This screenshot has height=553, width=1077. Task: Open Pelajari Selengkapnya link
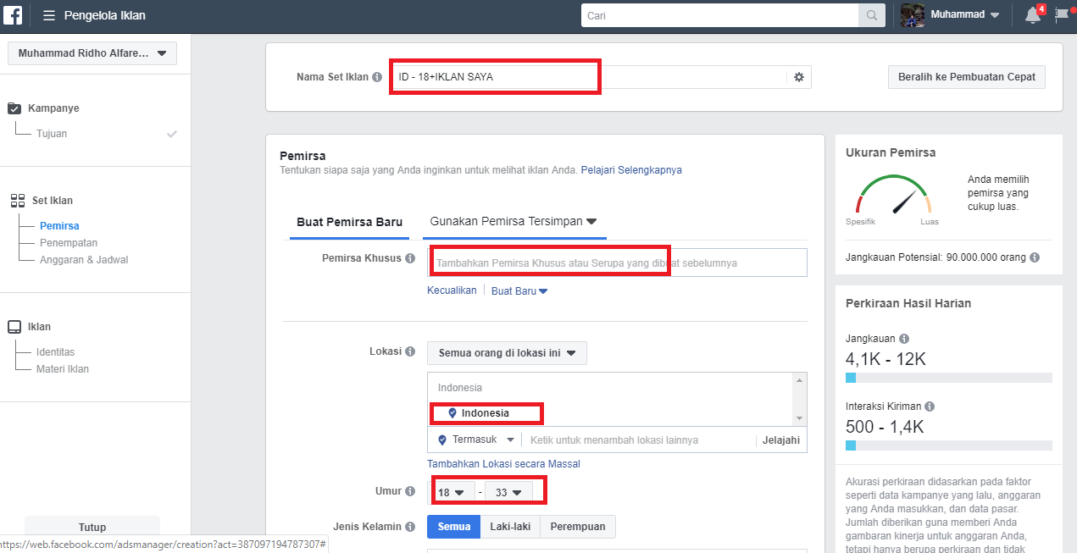pos(631,170)
